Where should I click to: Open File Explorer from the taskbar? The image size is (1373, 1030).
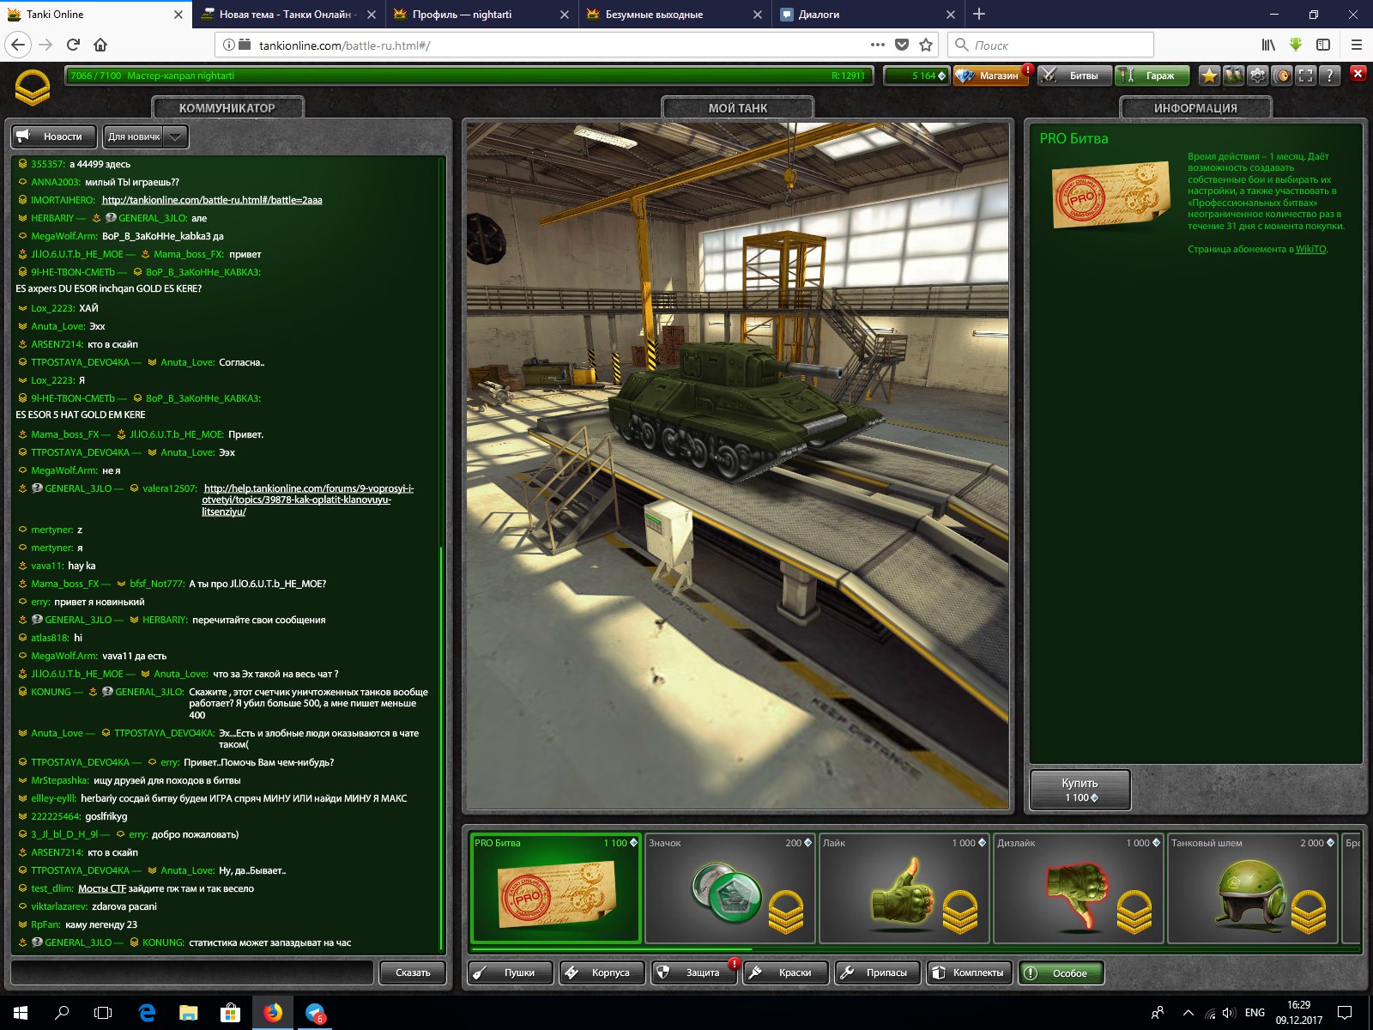tap(189, 1013)
